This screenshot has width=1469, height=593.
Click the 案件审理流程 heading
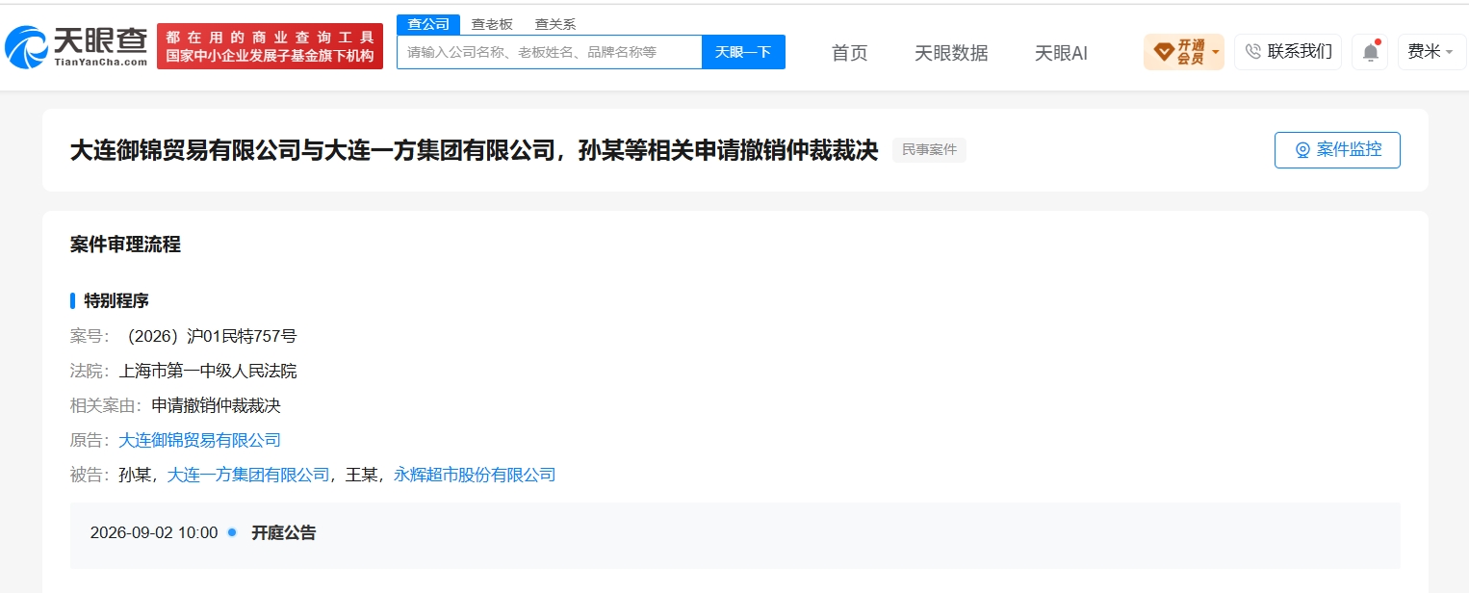click(x=125, y=245)
